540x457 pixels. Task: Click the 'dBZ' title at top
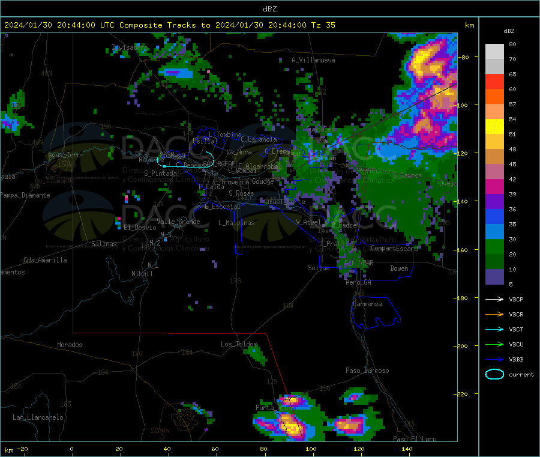(x=269, y=9)
